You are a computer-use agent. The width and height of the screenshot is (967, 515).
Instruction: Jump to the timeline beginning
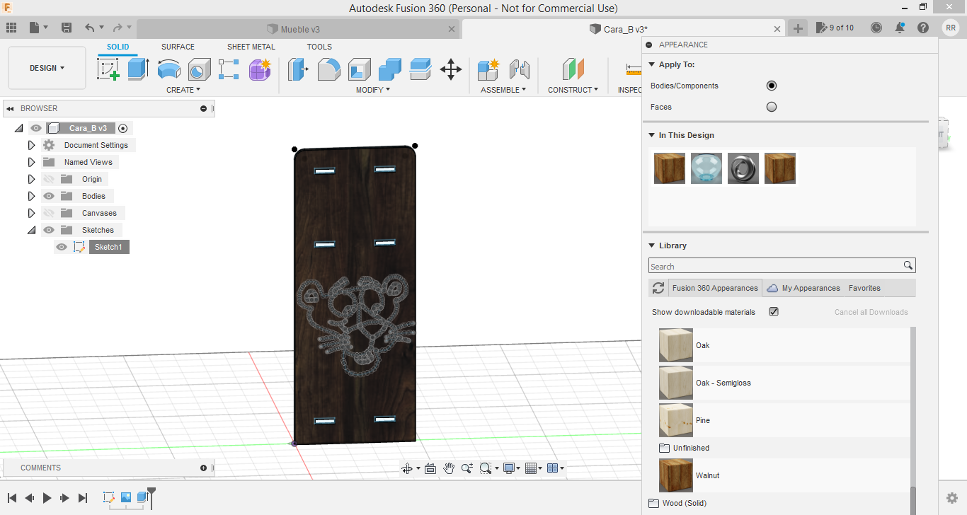coord(11,498)
